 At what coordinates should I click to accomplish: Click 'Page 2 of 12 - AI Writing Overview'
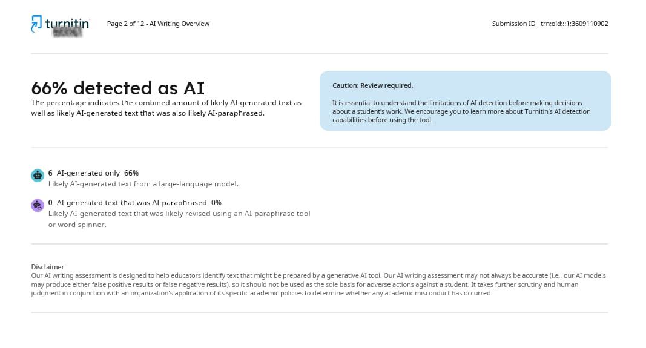(158, 24)
